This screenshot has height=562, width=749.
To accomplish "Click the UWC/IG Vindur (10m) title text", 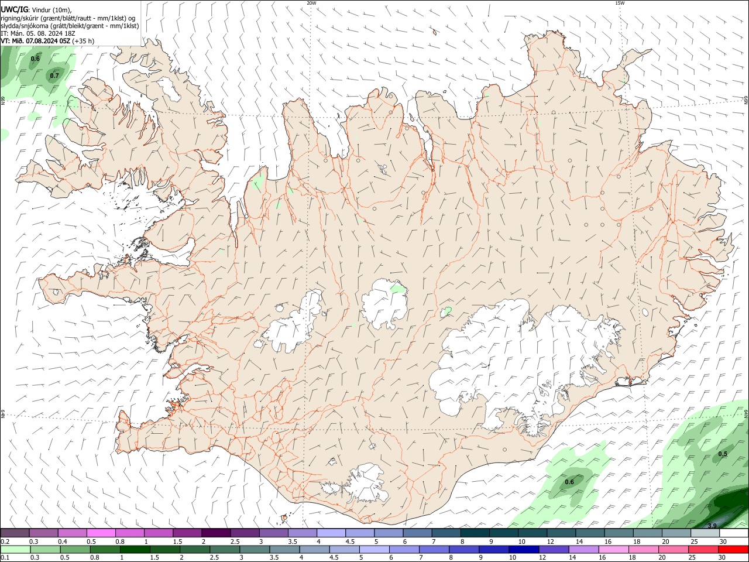I will 36,10.
